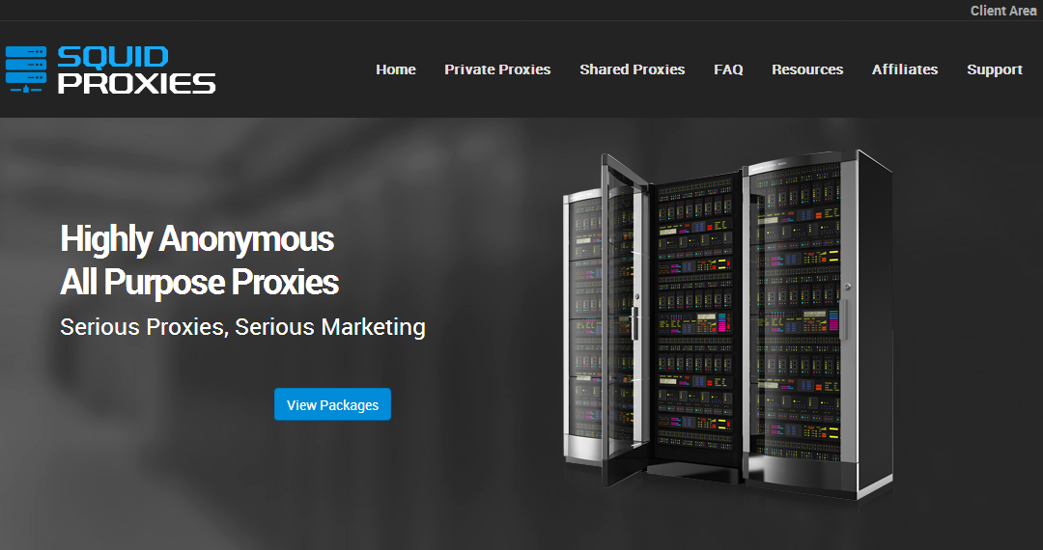
Task: Click the Serious Proxies, Serious Marketing tagline
Action: (x=242, y=327)
